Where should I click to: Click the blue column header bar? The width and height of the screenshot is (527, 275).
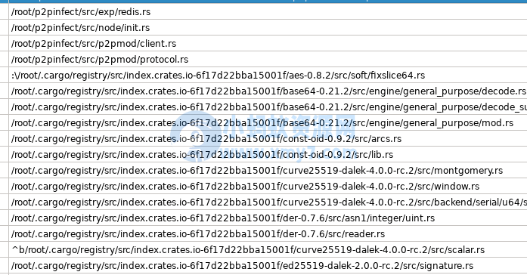[263, 2]
